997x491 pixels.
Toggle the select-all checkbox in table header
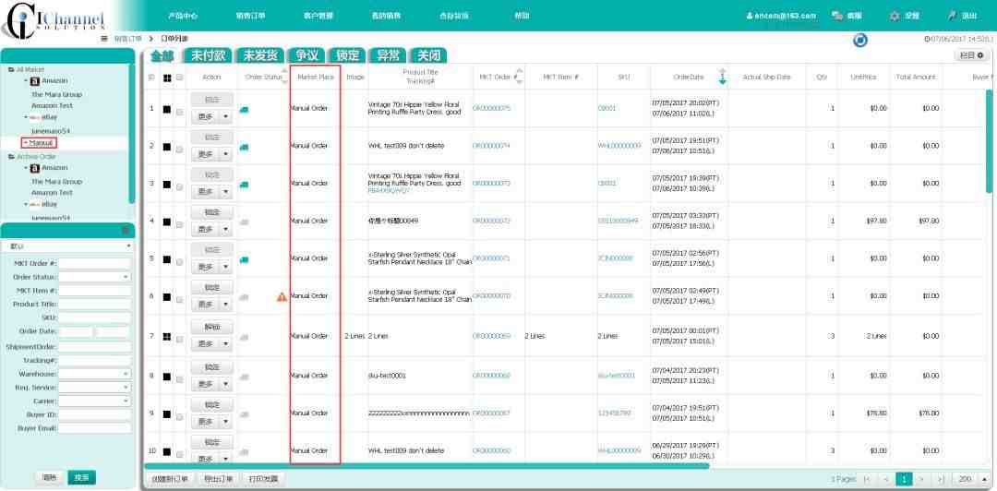click(180, 78)
